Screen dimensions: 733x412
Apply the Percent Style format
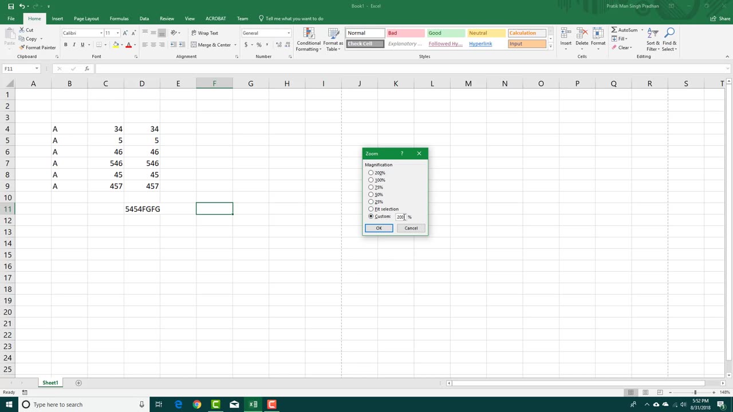(x=259, y=45)
